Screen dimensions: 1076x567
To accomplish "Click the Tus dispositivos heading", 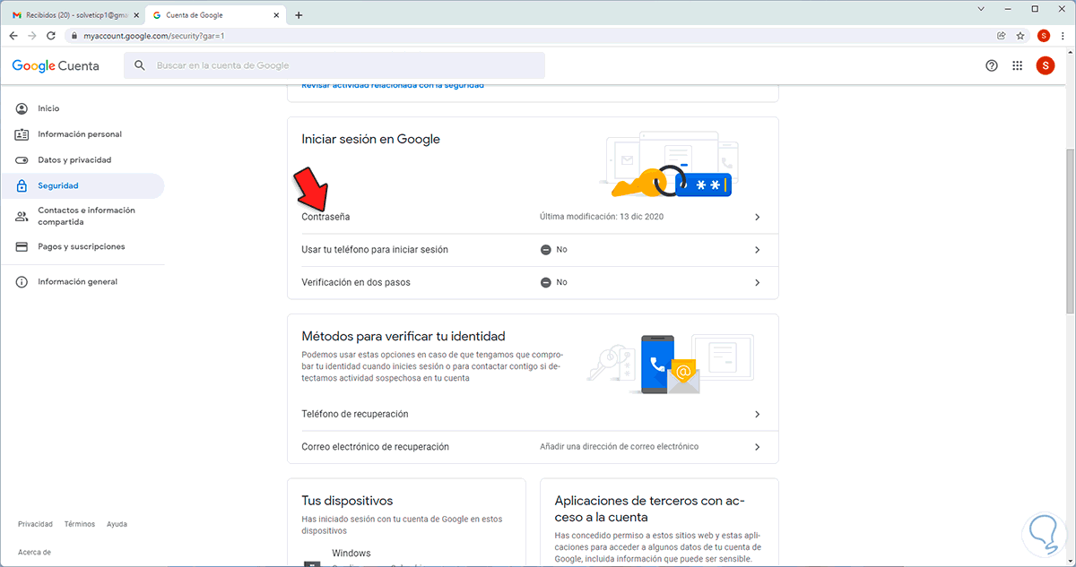I will coord(348,501).
